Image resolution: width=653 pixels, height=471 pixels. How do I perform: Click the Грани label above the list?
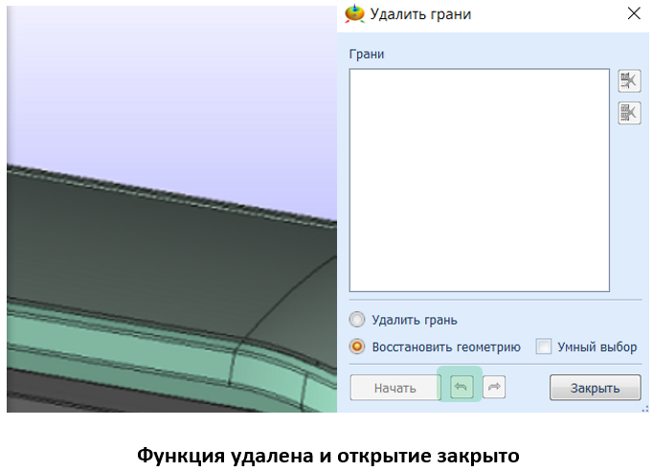coord(367,54)
